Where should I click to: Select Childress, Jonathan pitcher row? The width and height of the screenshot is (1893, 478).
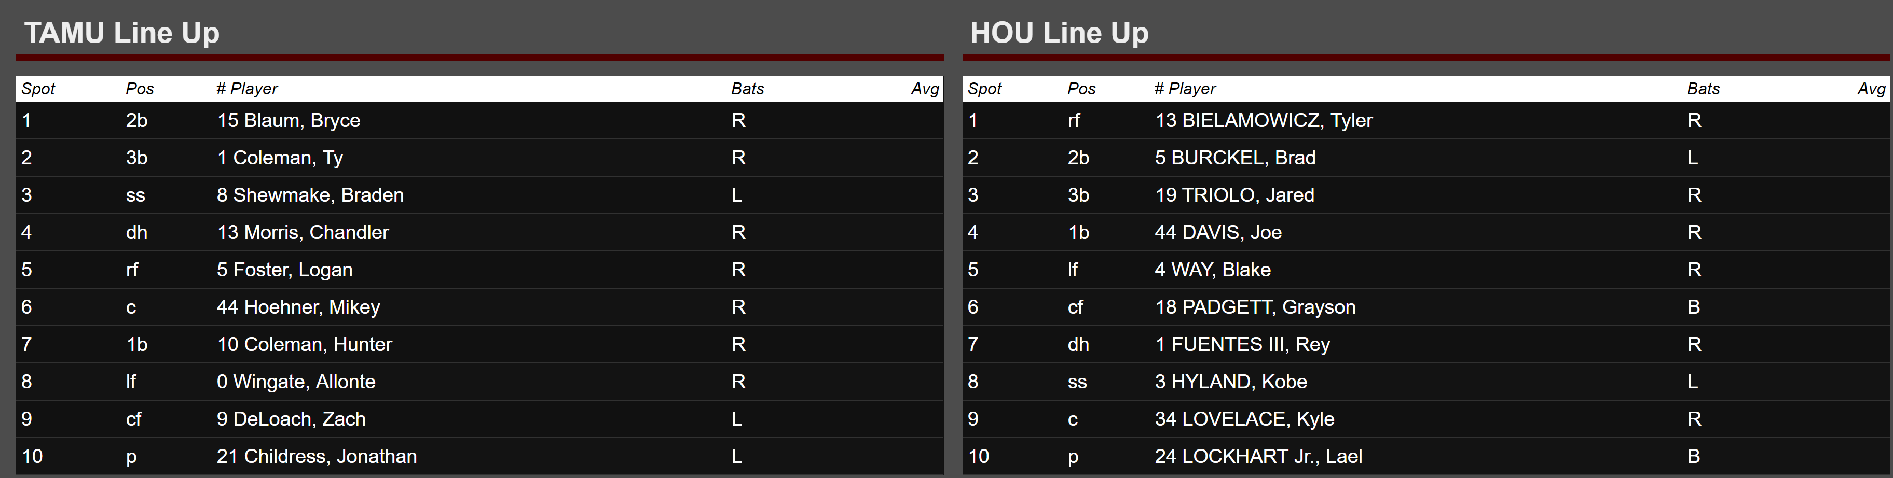tap(480, 456)
